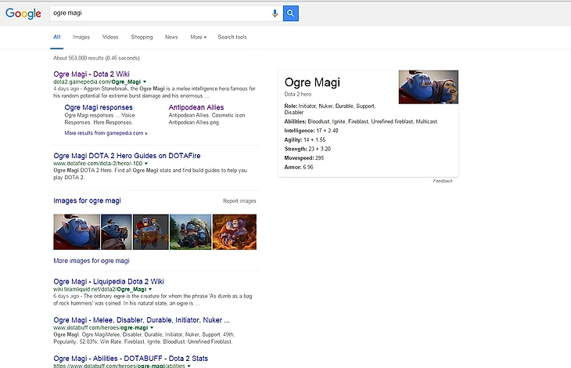Click Report images link
The height and width of the screenshot is (368, 571).
coord(239,201)
